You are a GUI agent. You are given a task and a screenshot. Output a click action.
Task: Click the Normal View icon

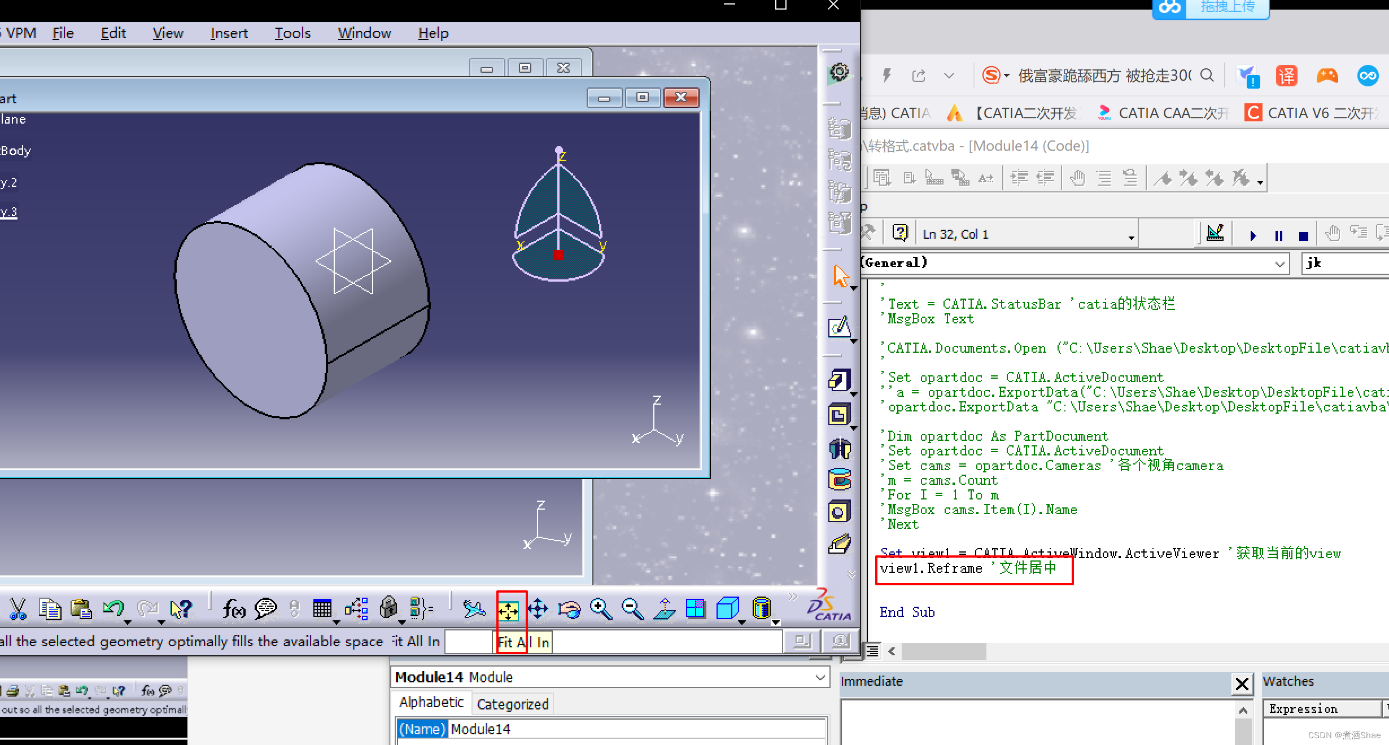pyautogui.click(x=665, y=610)
